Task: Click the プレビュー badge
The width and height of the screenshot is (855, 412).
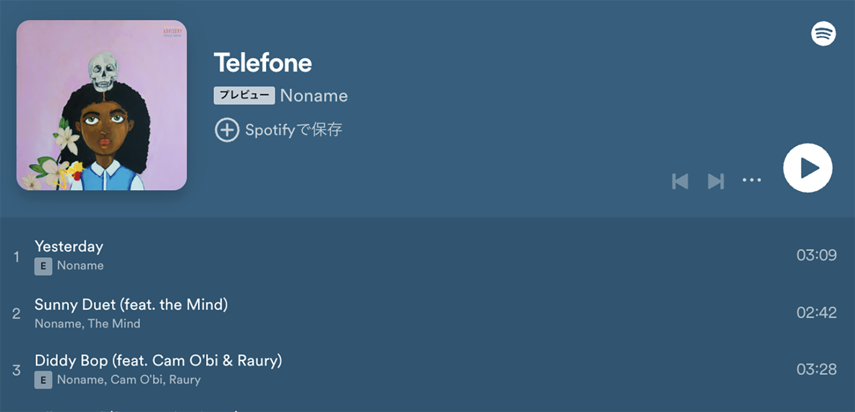Action: [x=244, y=96]
